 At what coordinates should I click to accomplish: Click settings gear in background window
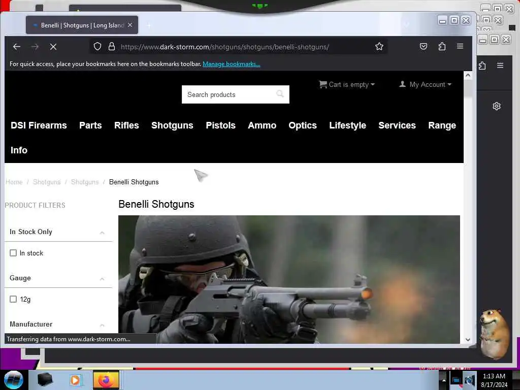[497, 106]
